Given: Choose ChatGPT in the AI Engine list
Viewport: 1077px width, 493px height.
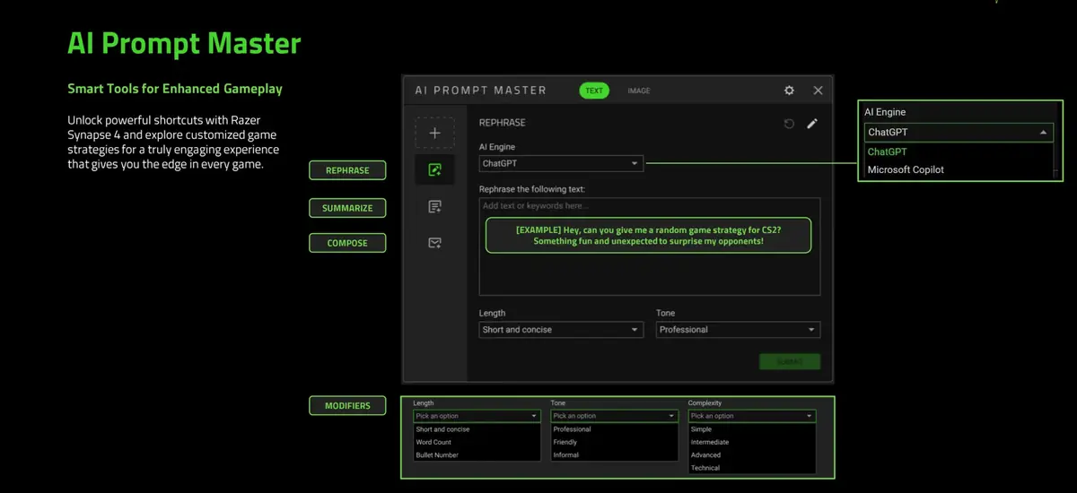Looking at the screenshot, I should click(x=887, y=151).
